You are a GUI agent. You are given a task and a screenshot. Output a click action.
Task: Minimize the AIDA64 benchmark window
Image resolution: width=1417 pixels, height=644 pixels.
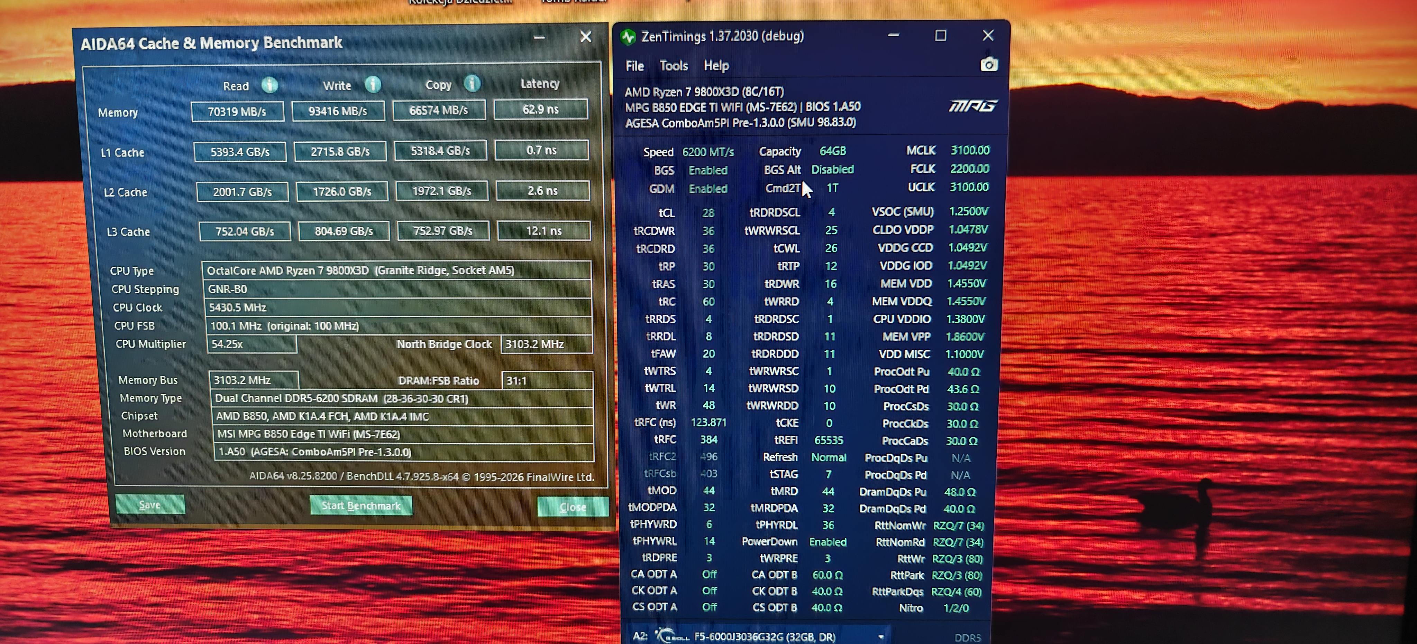coord(539,37)
